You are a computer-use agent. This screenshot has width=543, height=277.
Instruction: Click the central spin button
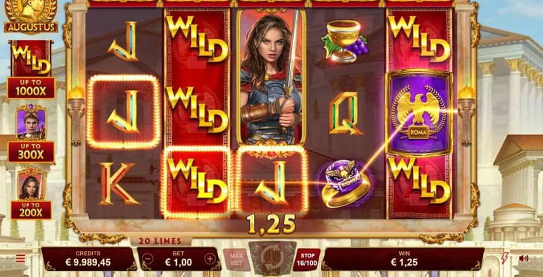coord(272,258)
